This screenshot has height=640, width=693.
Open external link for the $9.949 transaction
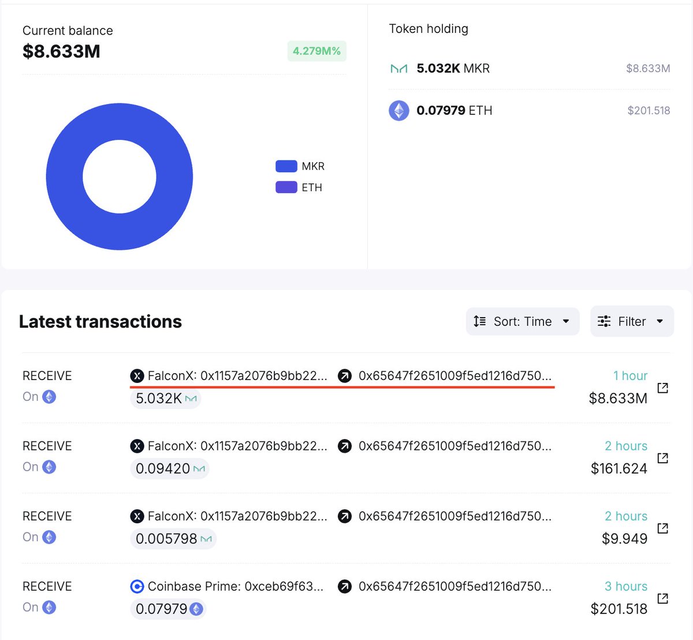click(663, 528)
